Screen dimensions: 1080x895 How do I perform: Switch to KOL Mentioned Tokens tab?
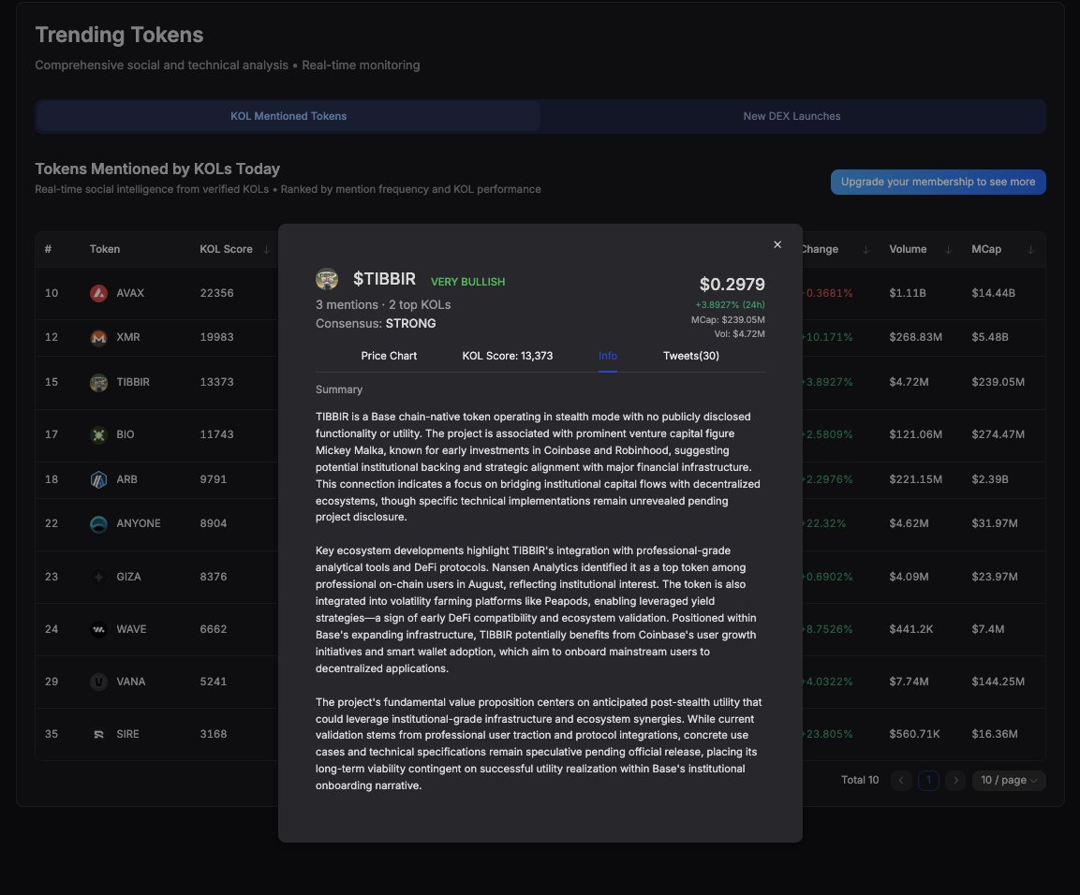(x=288, y=116)
